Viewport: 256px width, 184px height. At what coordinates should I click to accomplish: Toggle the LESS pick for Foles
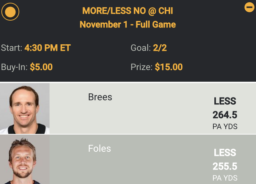click(225, 153)
